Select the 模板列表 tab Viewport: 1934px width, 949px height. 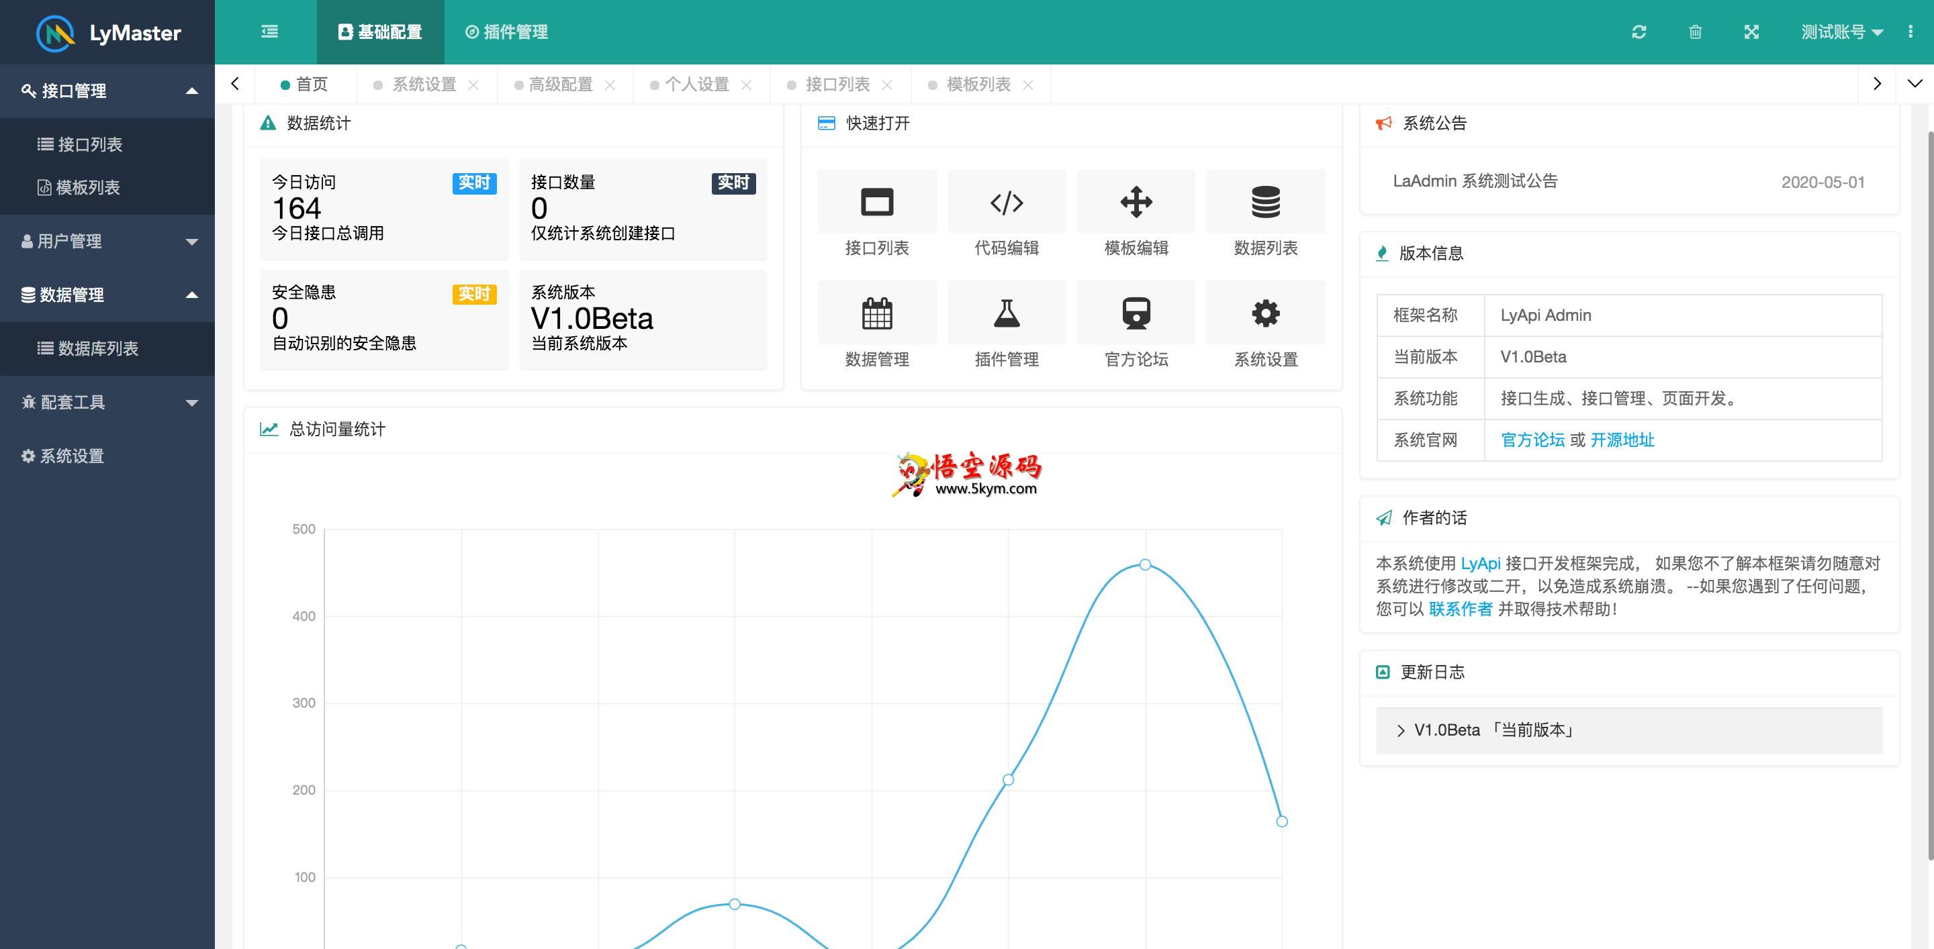click(x=978, y=84)
